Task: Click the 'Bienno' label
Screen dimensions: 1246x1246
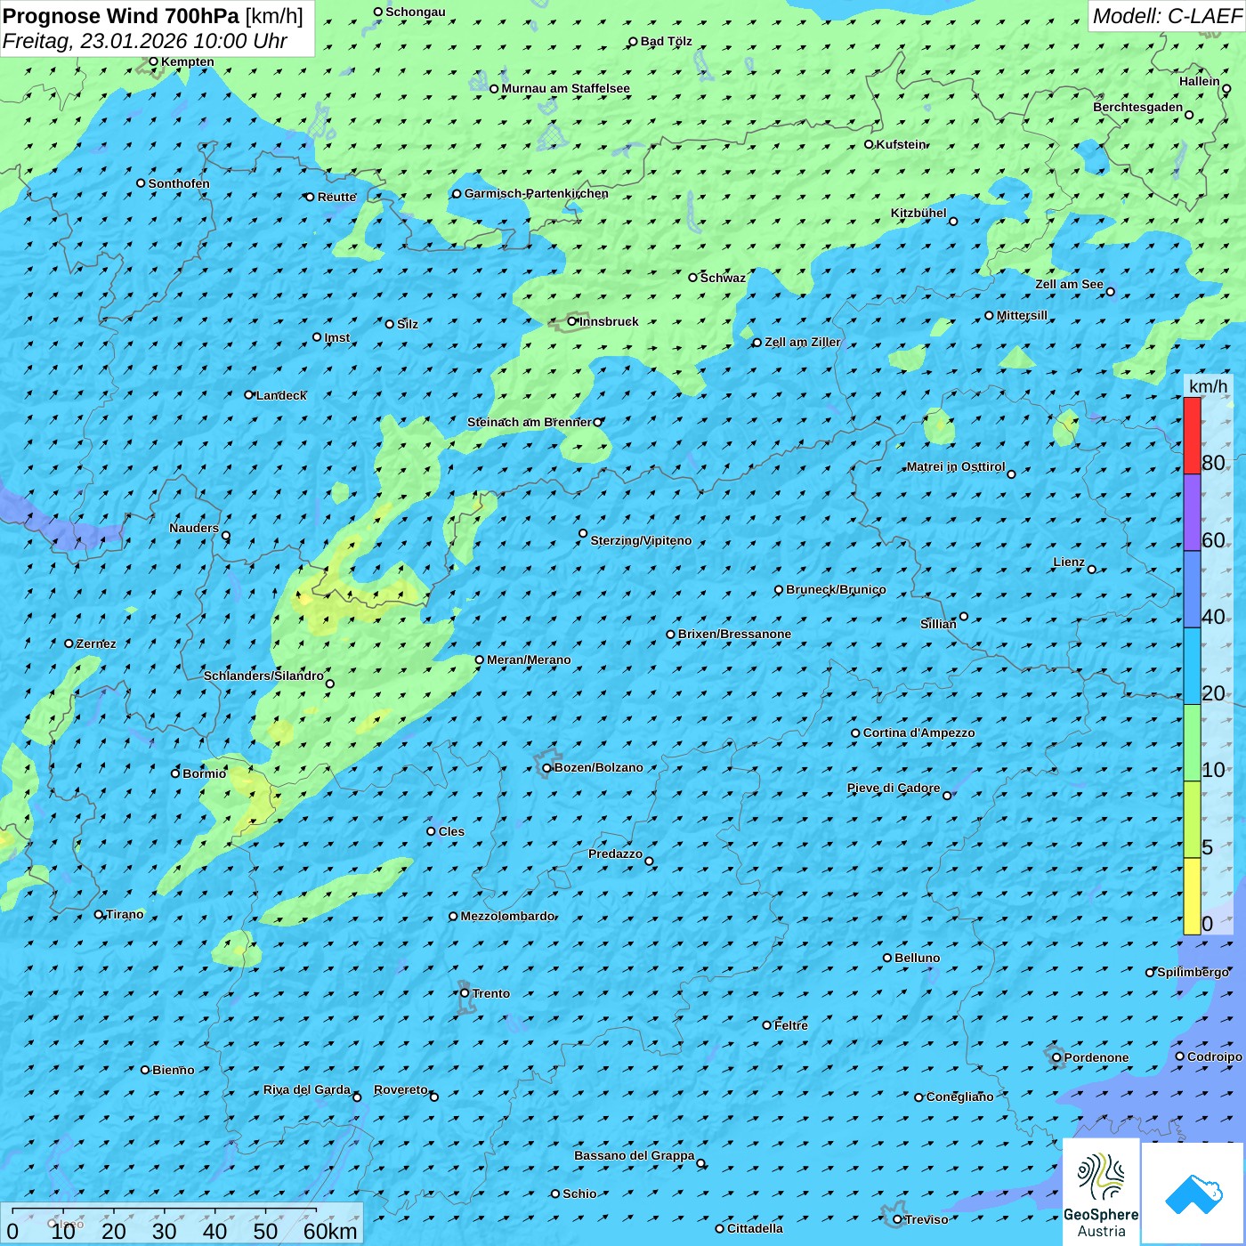Action: 173,1070
